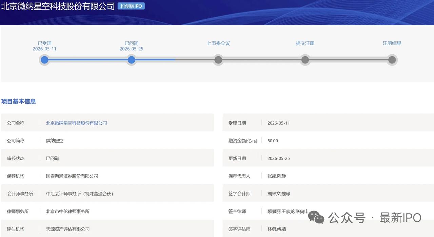Click the 提交注册 stage label
Image resolution: width=434 pixels, height=237 pixels.
305,43
